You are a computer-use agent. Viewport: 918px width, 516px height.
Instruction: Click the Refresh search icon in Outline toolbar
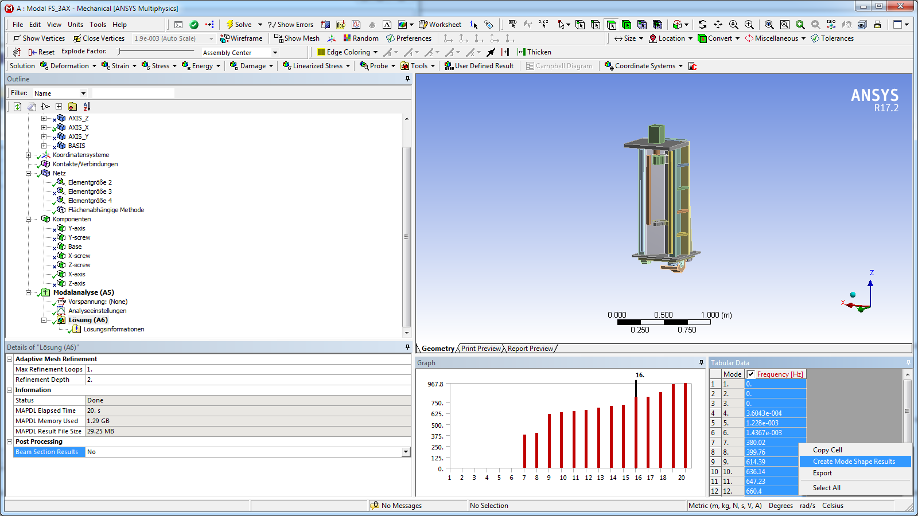pos(18,107)
